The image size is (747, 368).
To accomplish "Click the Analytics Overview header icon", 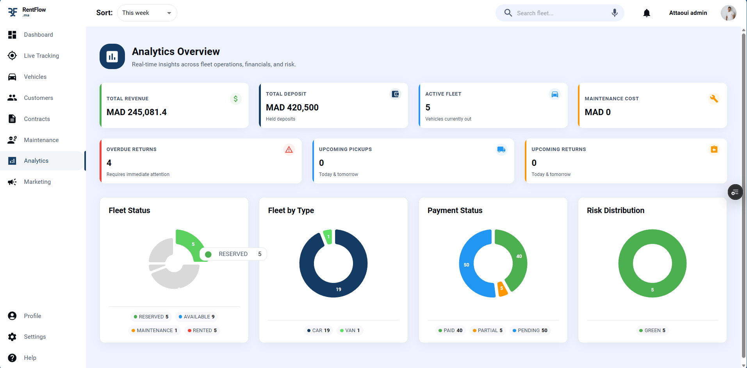I will pos(112,57).
